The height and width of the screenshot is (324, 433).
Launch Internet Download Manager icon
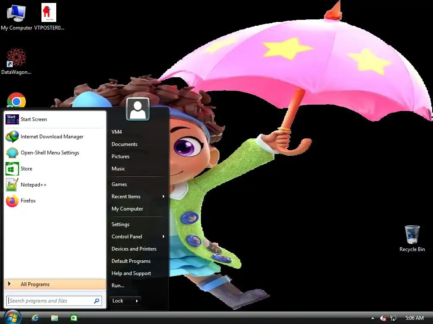coord(12,137)
